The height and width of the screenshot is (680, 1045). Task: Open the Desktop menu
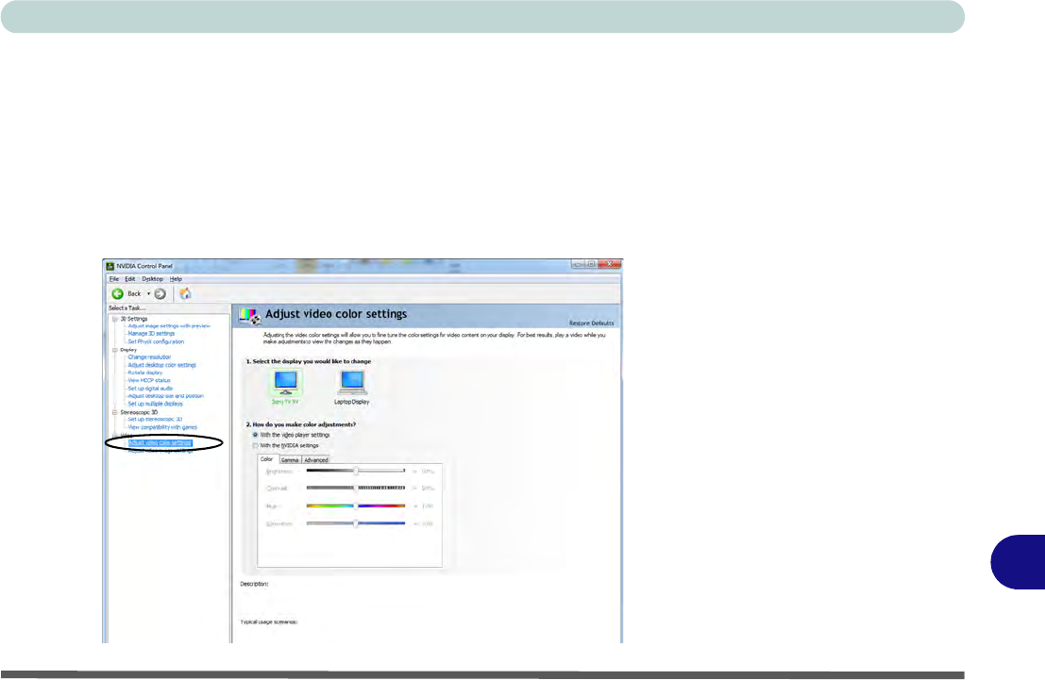[x=152, y=279]
